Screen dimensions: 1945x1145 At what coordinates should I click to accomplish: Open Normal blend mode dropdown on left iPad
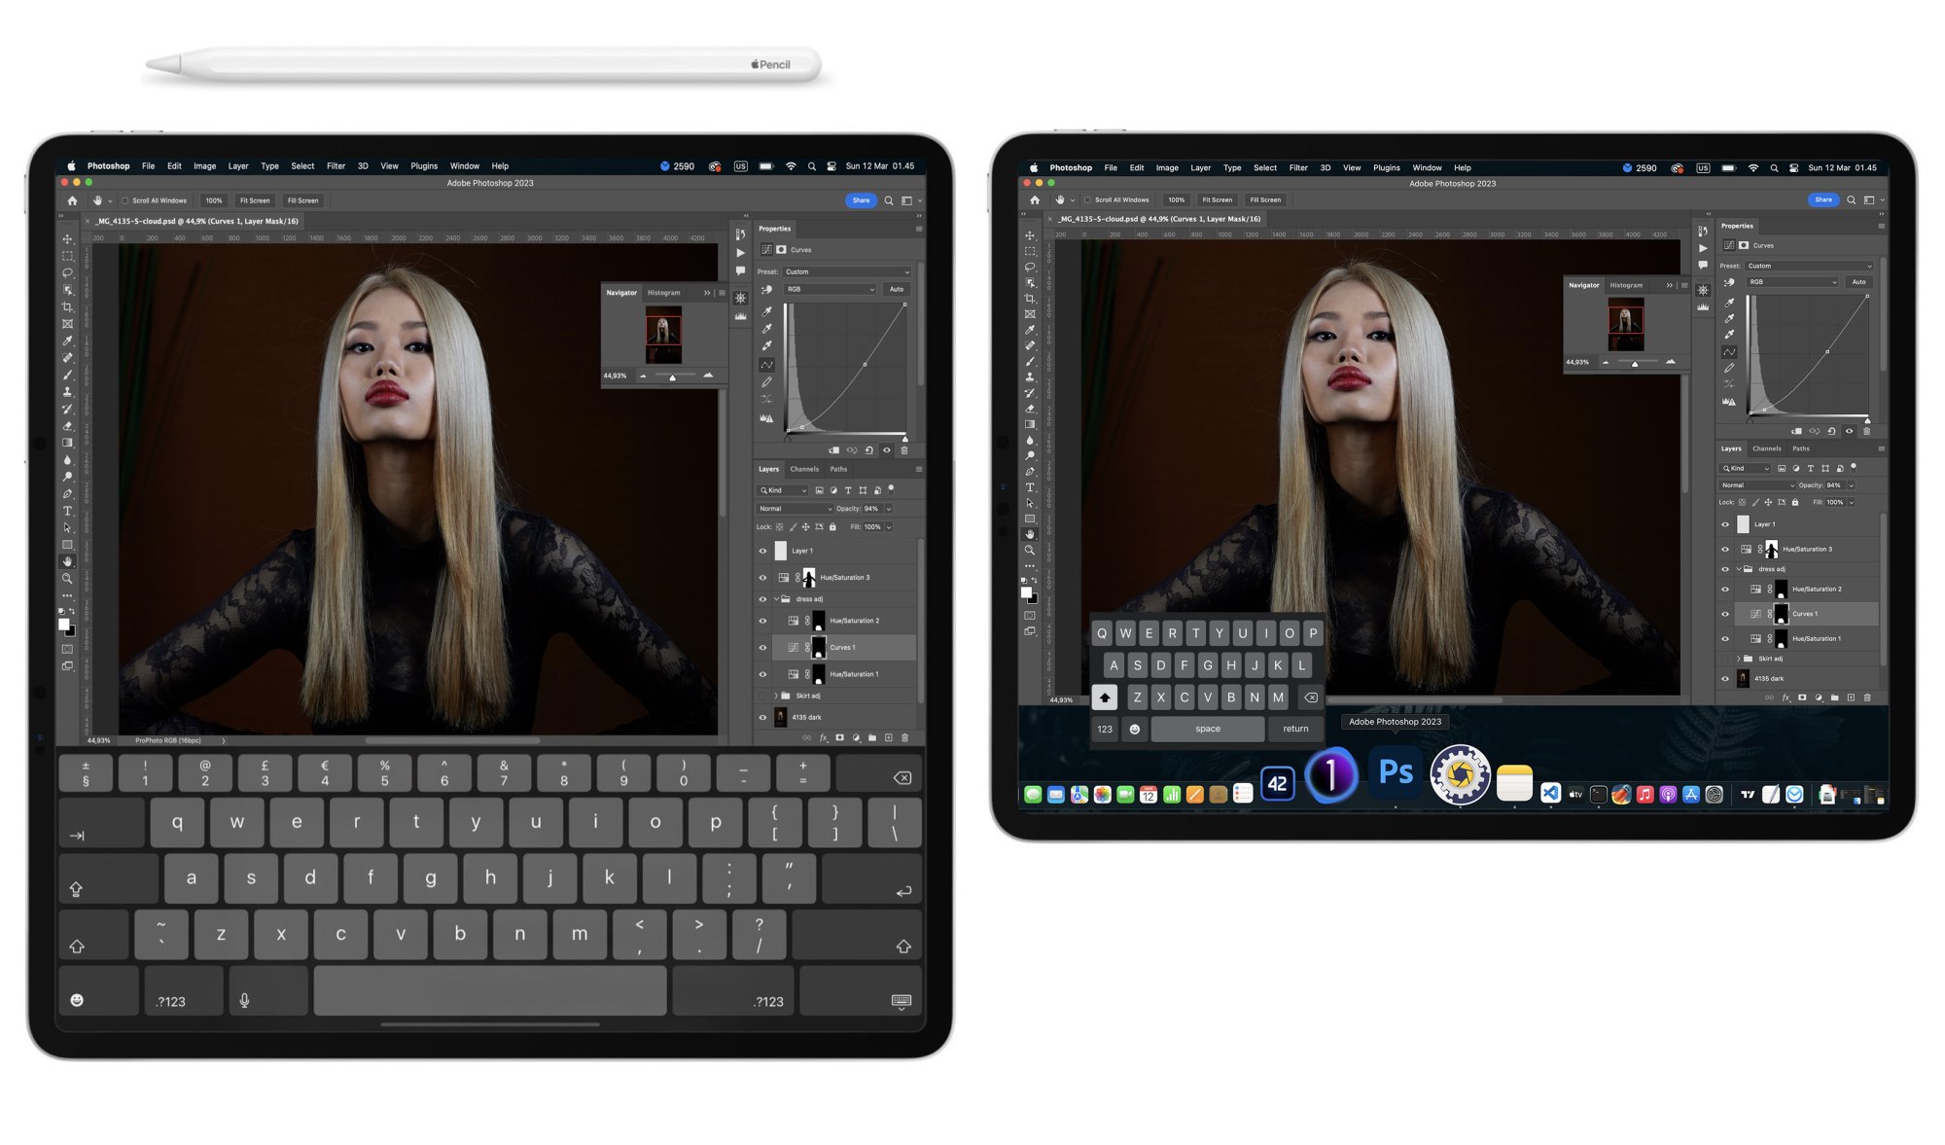click(795, 509)
